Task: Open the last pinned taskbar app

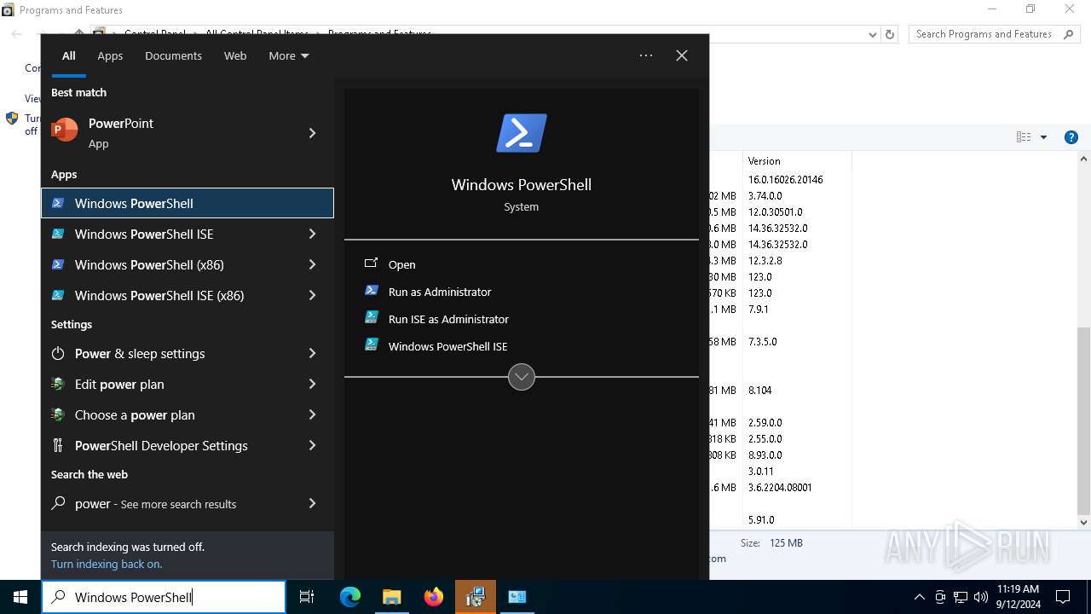Action: point(517,597)
